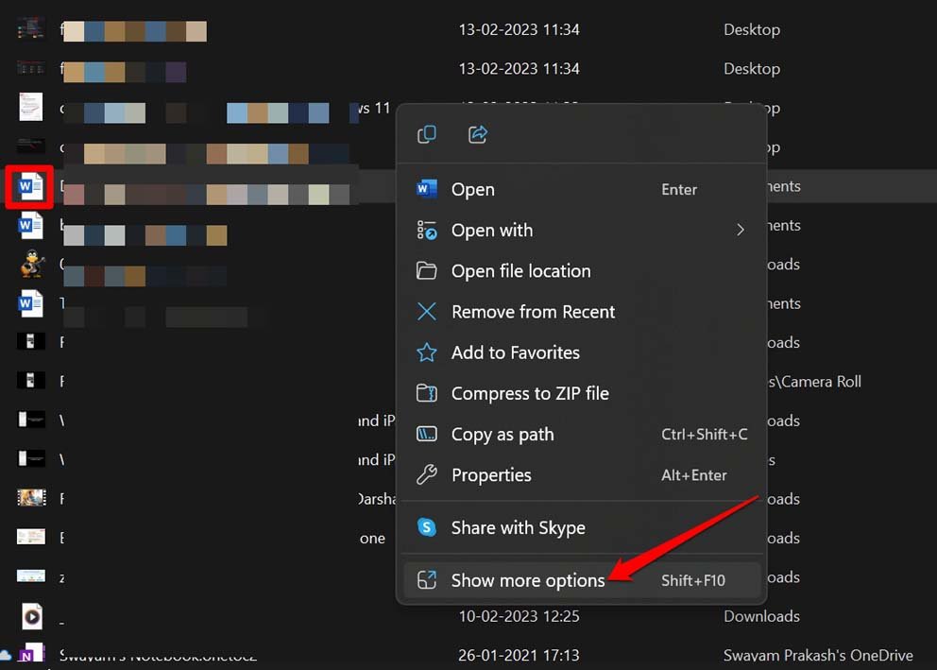Image resolution: width=937 pixels, height=670 pixels.
Task: Click Add to Favorites
Action: 516,352
